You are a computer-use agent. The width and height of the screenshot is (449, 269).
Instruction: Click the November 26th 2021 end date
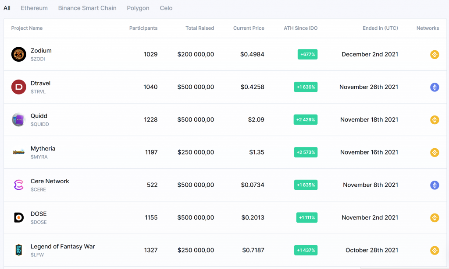pyautogui.click(x=368, y=87)
